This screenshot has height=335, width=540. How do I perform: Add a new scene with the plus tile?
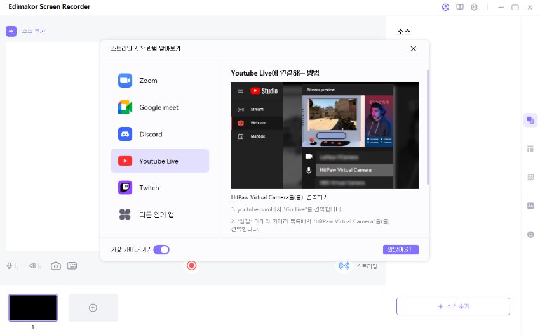[93, 308]
